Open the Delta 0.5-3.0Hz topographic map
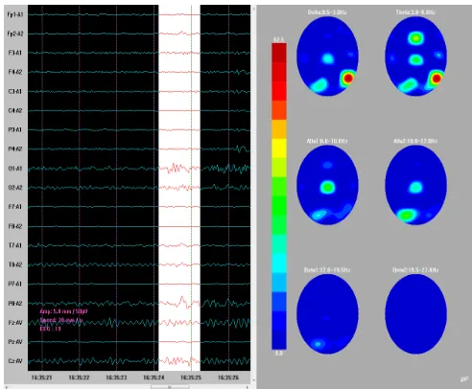Image resolution: width=472 pixels, height=389 pixels. 327,57
